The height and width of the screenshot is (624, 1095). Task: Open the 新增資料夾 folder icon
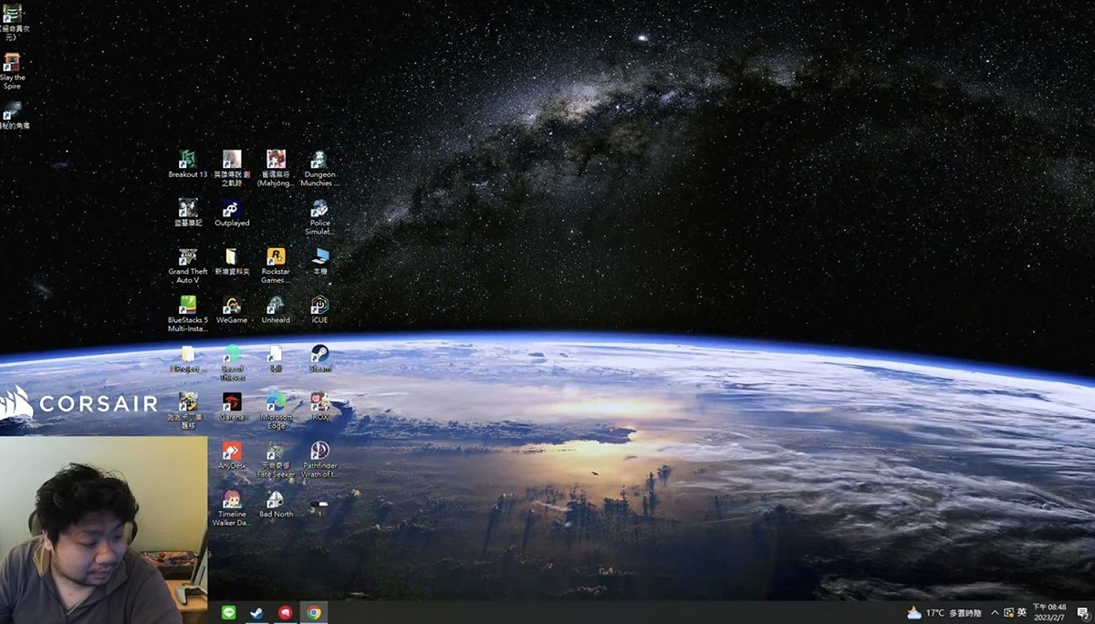pos(232,262)
